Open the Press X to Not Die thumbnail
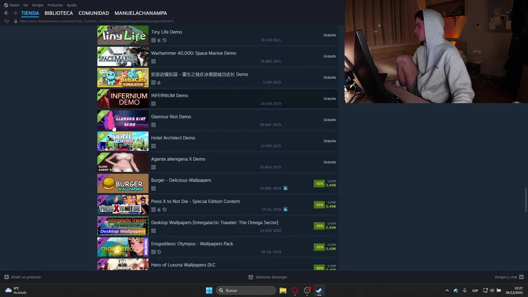This screenshot has width=528, height=297. coord(123,205)
